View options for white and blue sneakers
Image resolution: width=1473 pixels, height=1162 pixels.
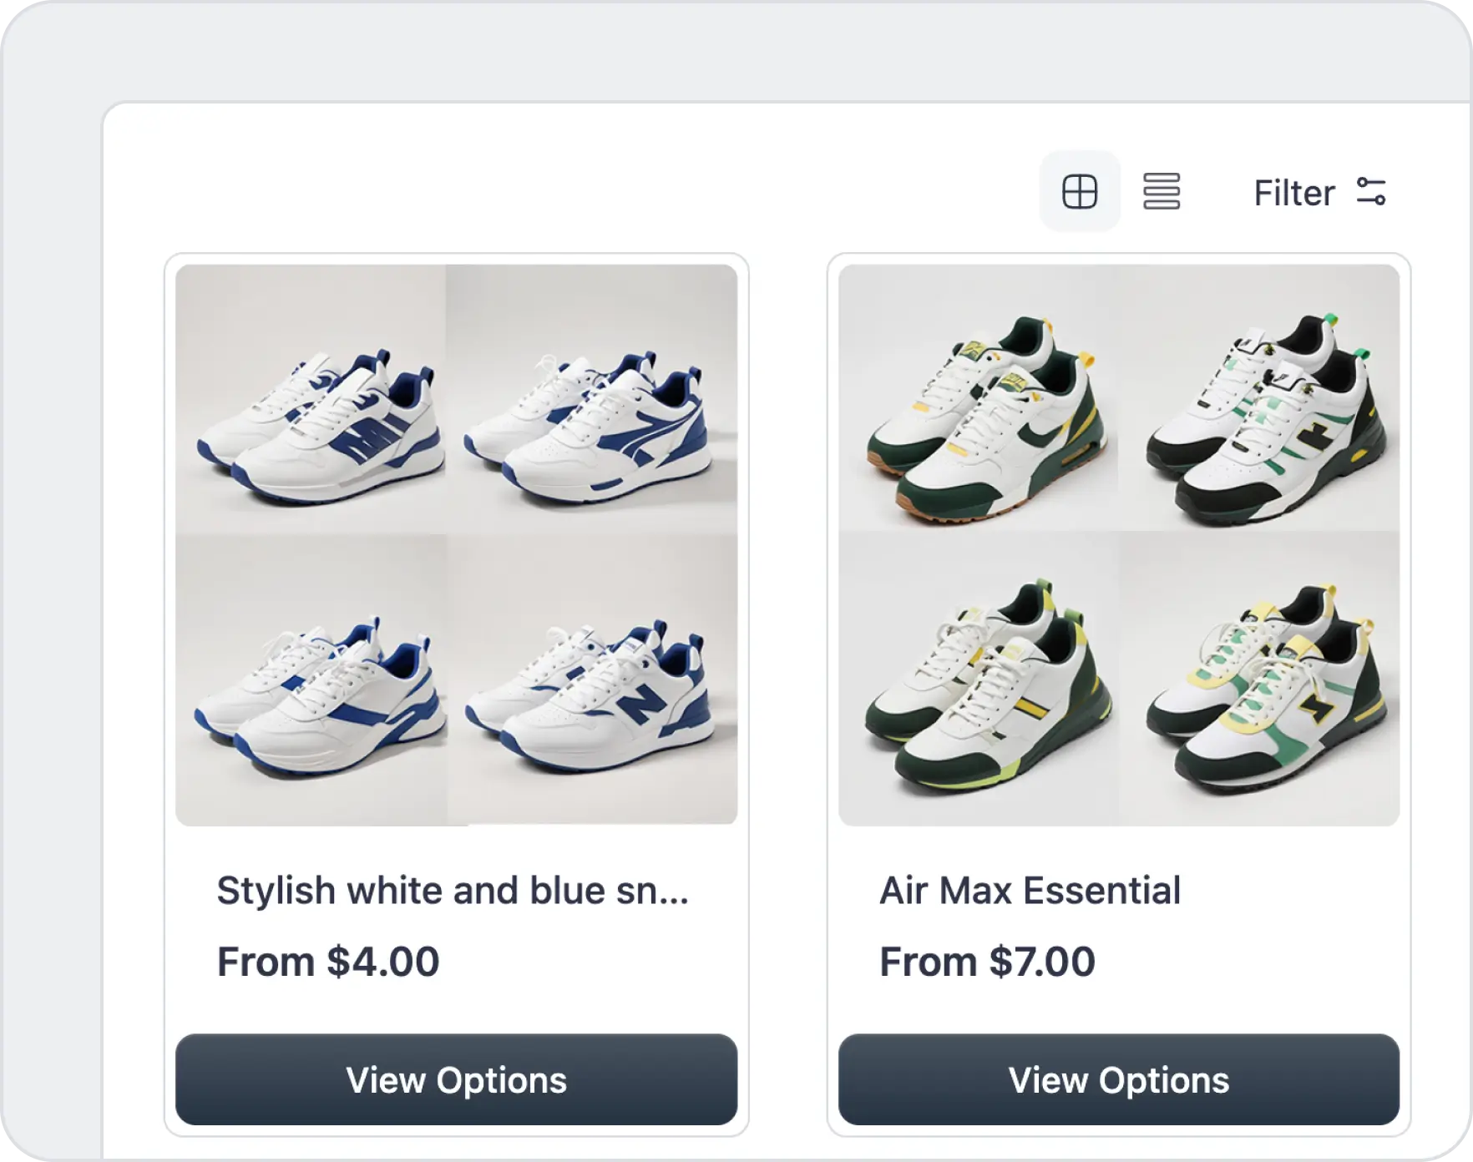click(x=456, y=1079)
